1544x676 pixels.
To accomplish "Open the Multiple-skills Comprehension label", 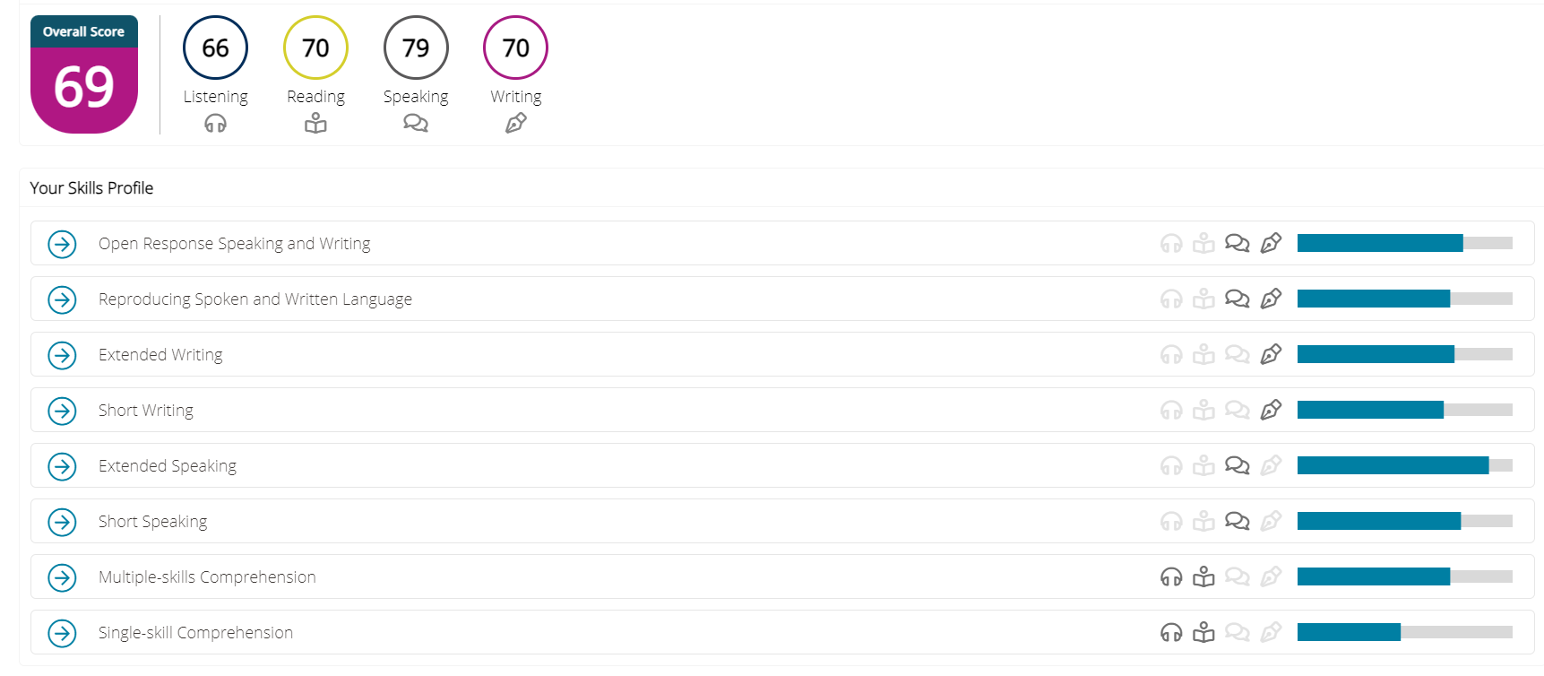I will pyautogui.click(x=207, y=577).
